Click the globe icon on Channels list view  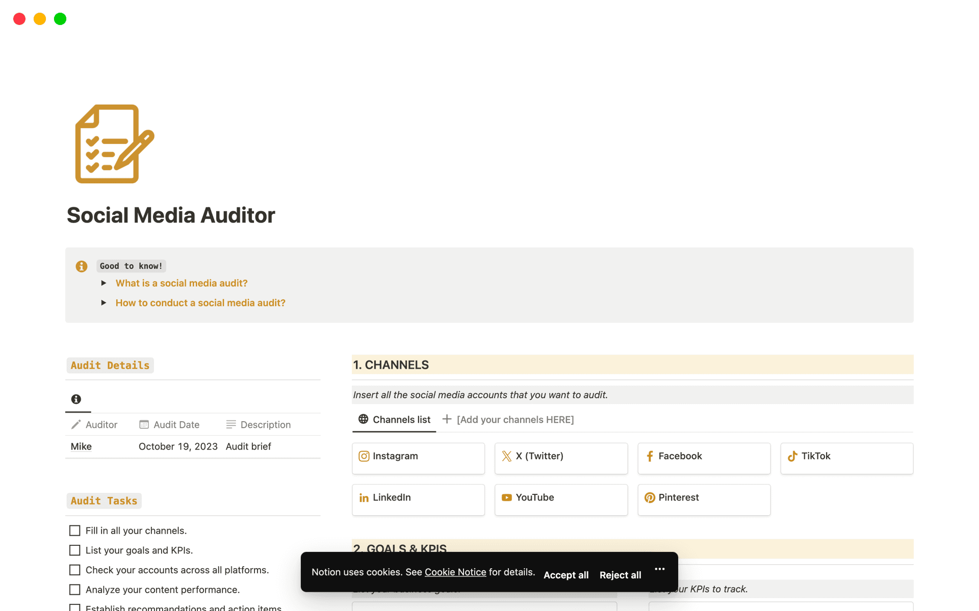pyautogui.click(x=363, y=419)
